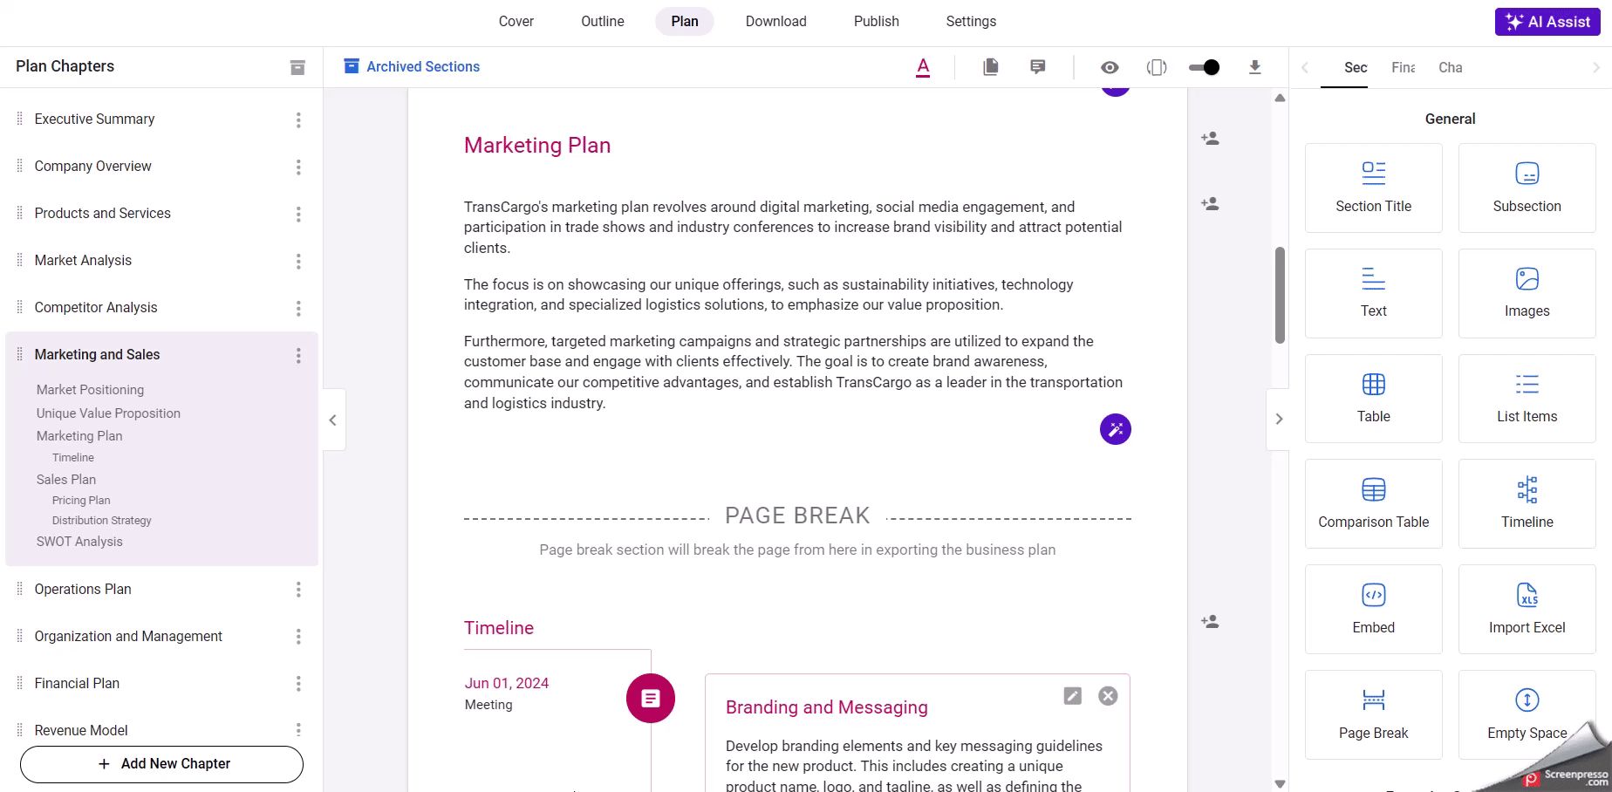This screenshot has height=792, width=1612.
Task: Go to the Download tab
Action: click(x=776, y=21)
